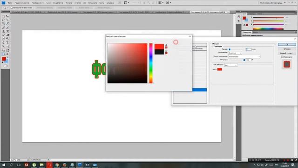The height and width of the screenshot is (168, 298).
Task: Open the workspace switcher dropdown
Action: (x=273, y=3)
